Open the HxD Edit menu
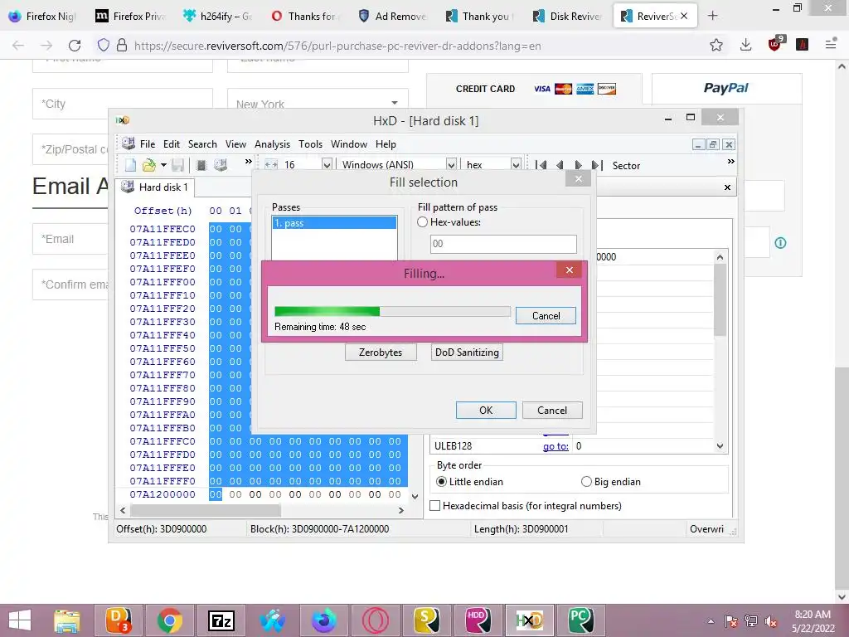Viewport: 849px width, 637px height. point(171,144)
